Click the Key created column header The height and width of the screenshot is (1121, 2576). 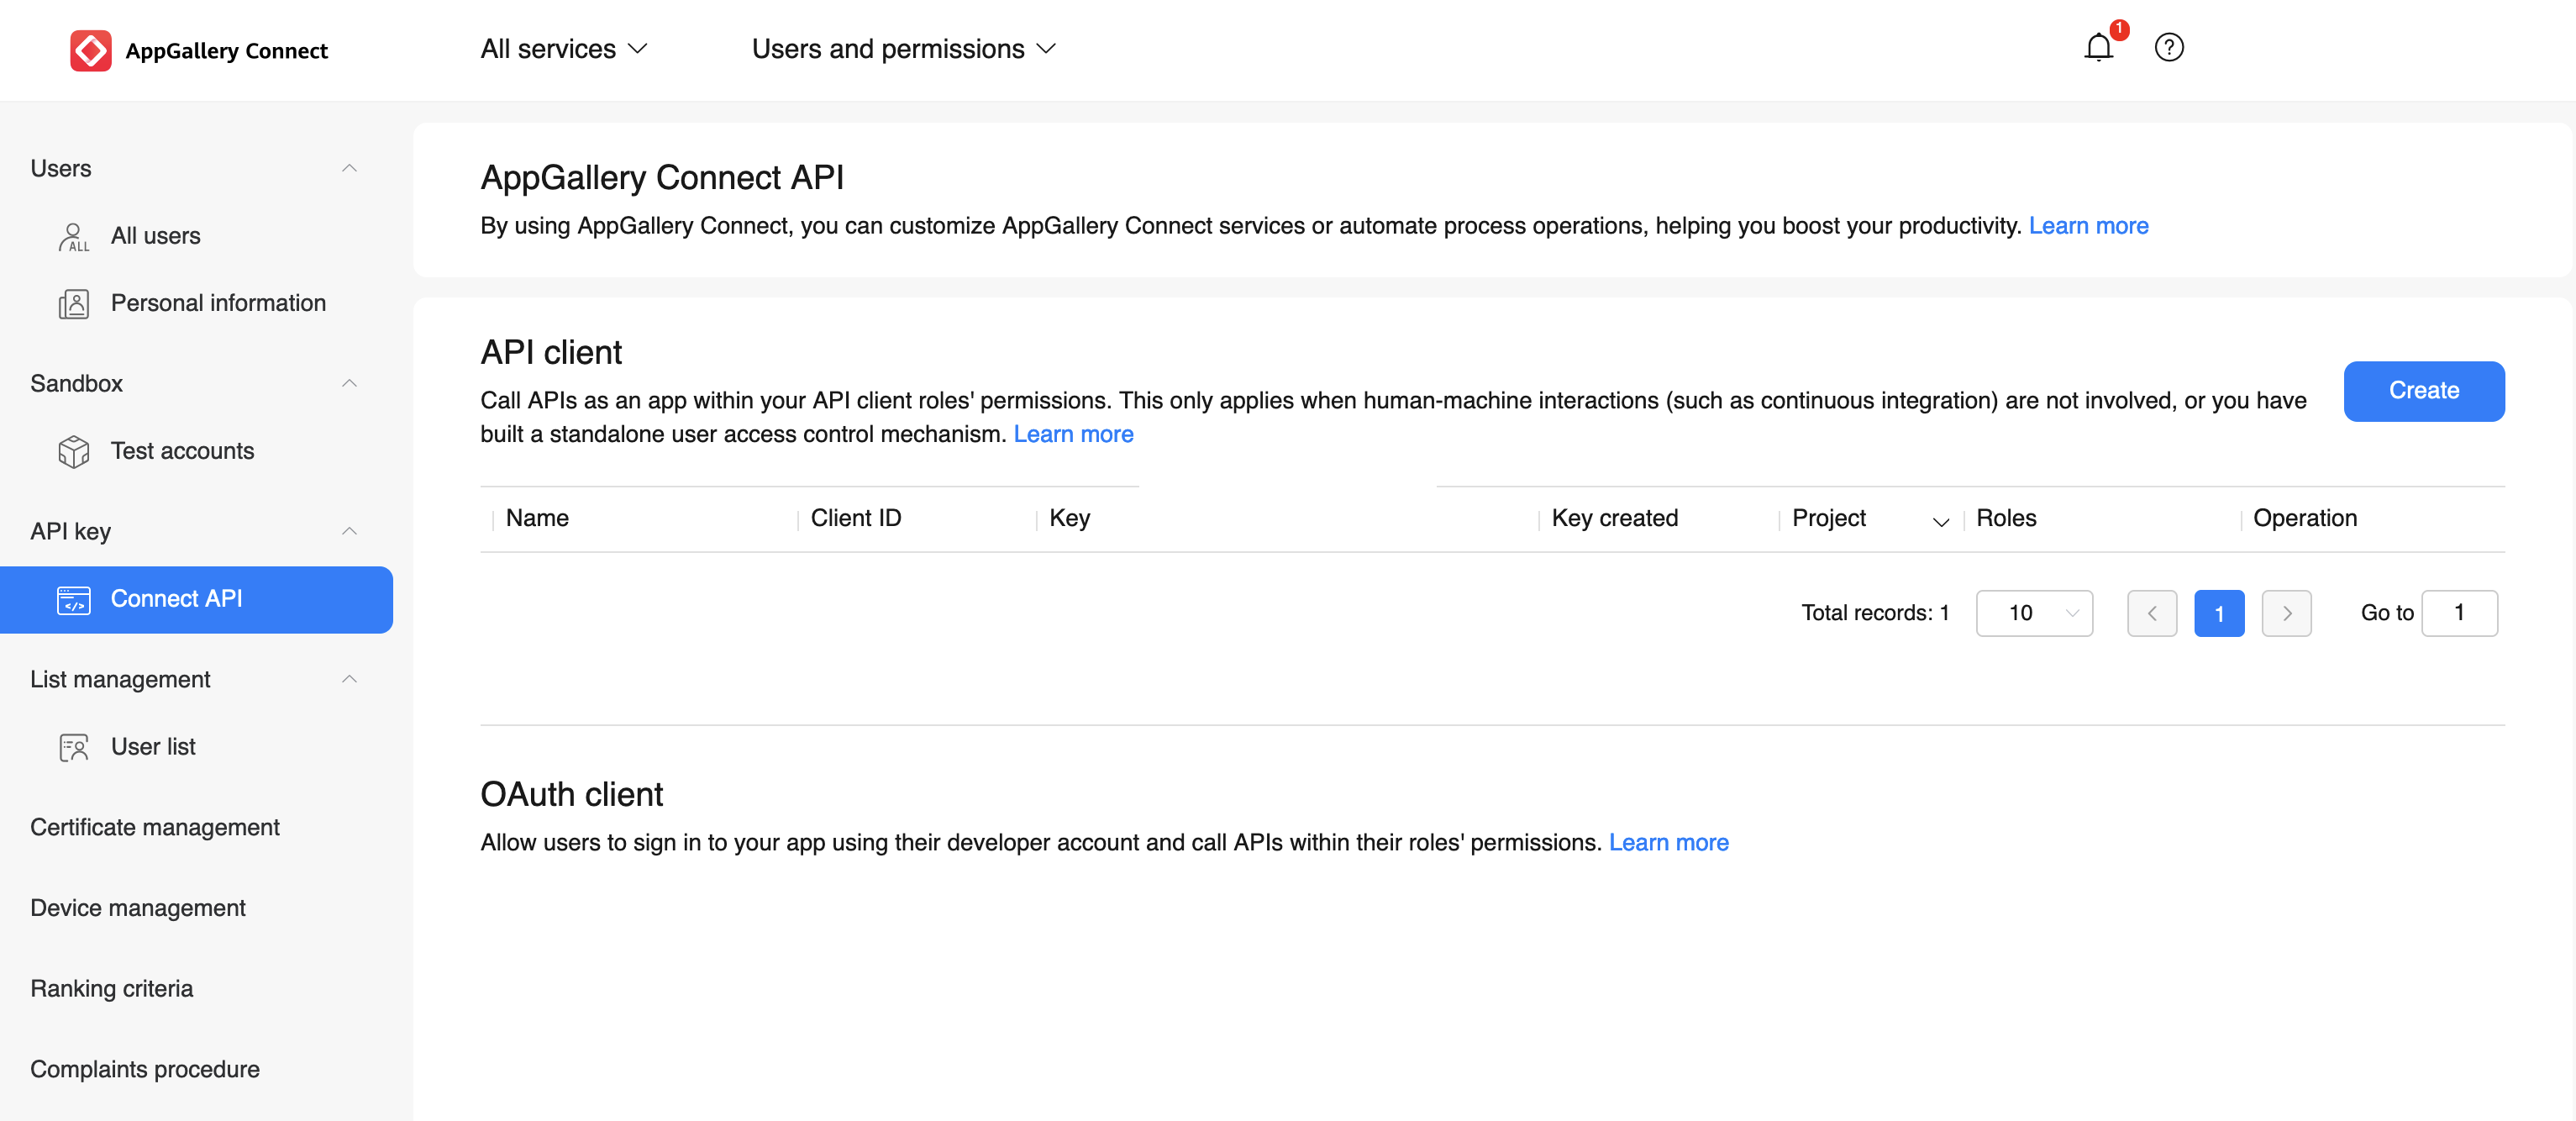(x=1614, y=518)
